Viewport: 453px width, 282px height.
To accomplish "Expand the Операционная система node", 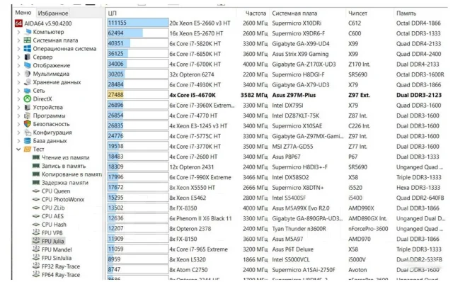I will click(19, 49).
